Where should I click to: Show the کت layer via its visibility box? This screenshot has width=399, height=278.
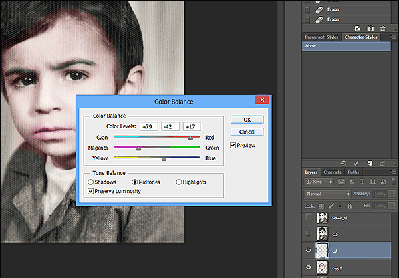(x=308, y=233)
